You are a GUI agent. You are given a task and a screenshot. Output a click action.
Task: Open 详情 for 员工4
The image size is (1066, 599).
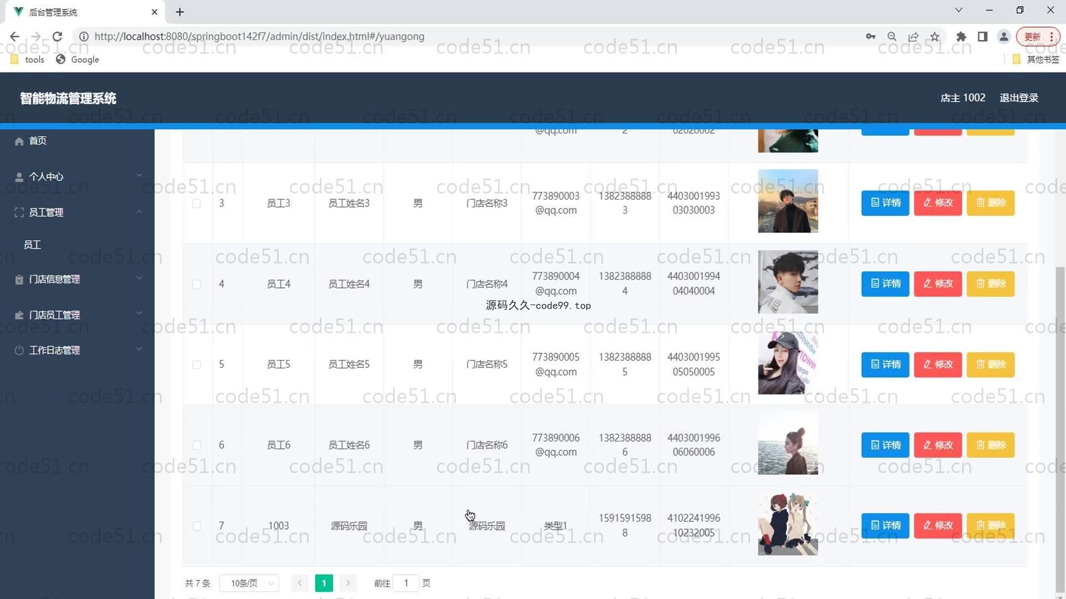point(885,283)
